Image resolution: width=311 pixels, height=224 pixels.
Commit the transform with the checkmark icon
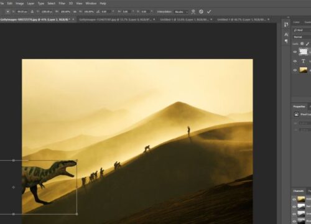click(x=209, y=12)
